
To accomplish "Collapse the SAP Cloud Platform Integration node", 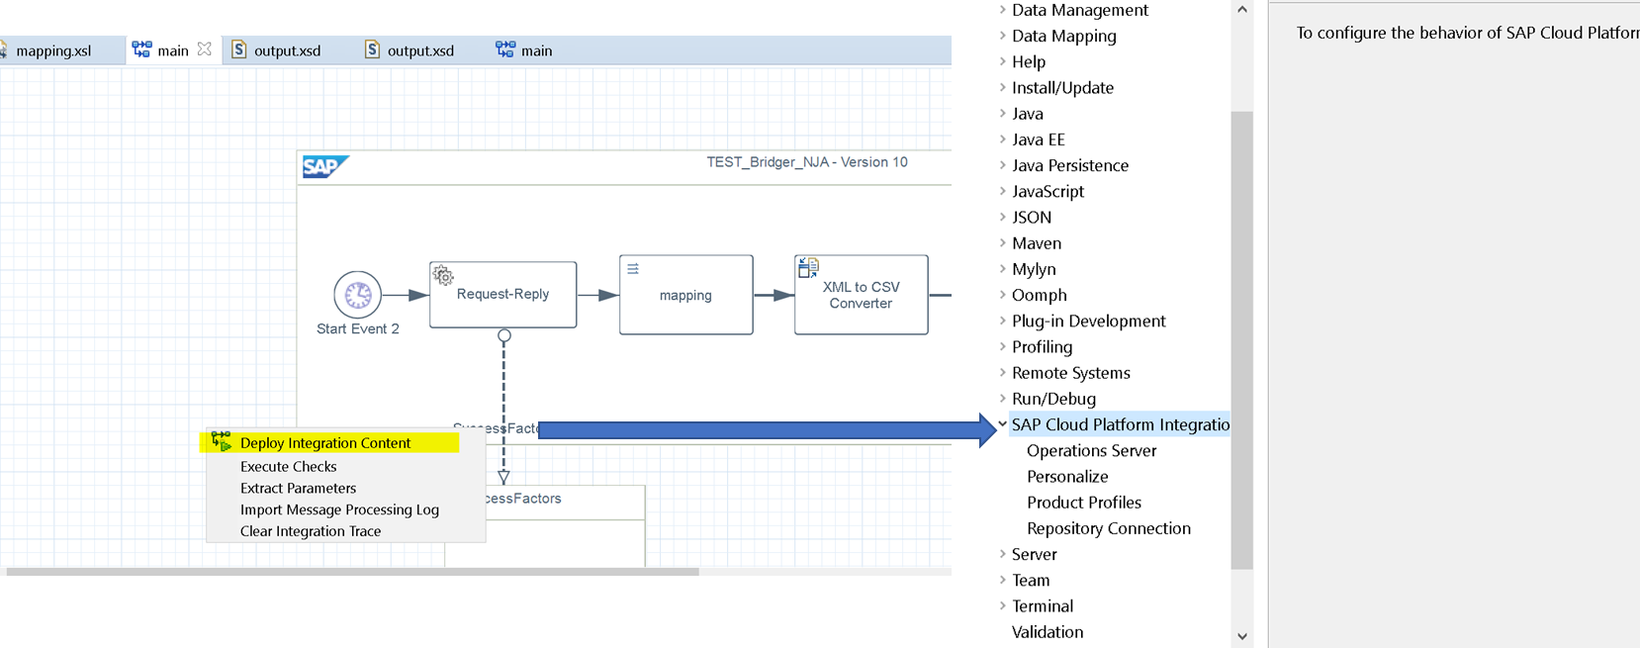I will tap(1002, 424).
